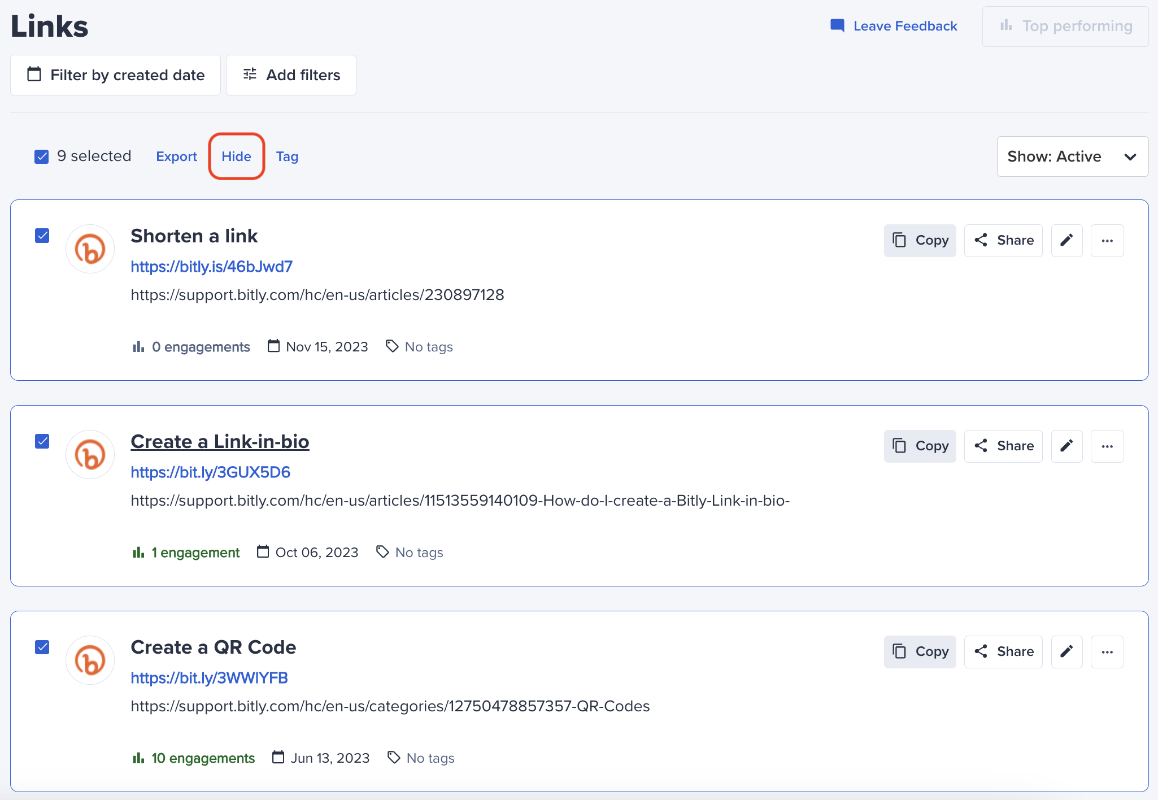
Task: Click the Bitly logo on Shorten a link card
Action: pyautogui.click(x=90, y=249)
